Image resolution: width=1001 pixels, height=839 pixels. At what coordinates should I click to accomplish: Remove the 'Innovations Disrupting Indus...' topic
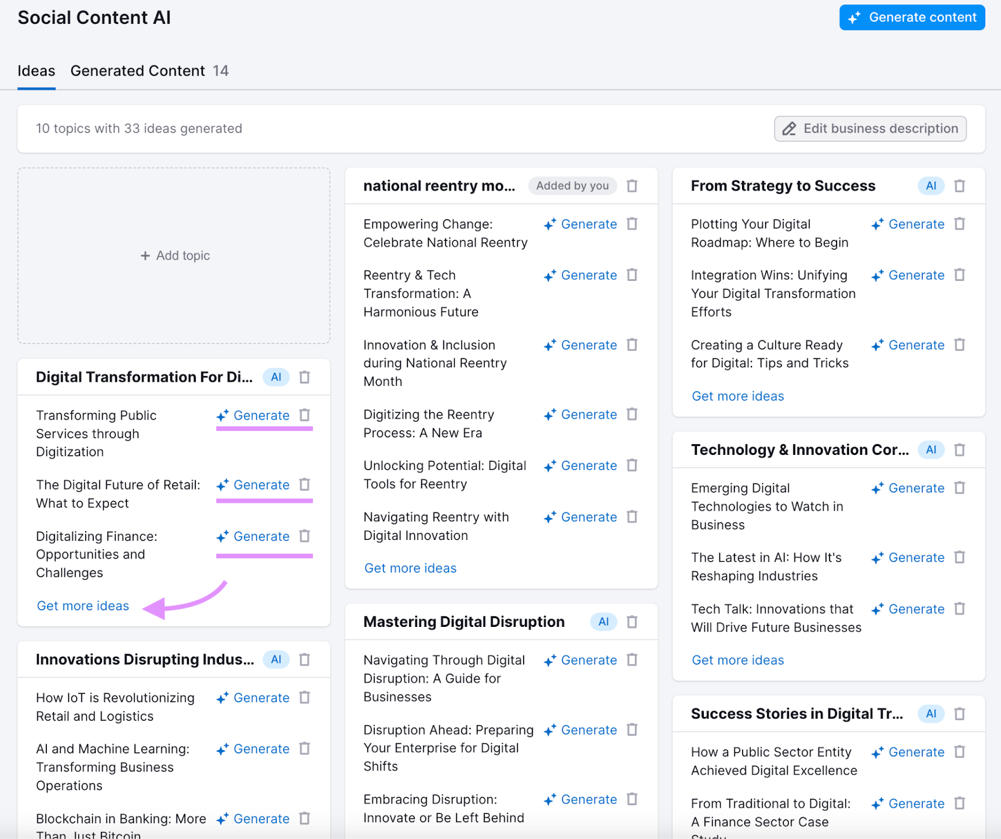tap(305, 659)
